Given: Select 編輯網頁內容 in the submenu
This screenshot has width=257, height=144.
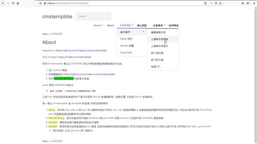Looking at the screenshot, I should (163, 32).
